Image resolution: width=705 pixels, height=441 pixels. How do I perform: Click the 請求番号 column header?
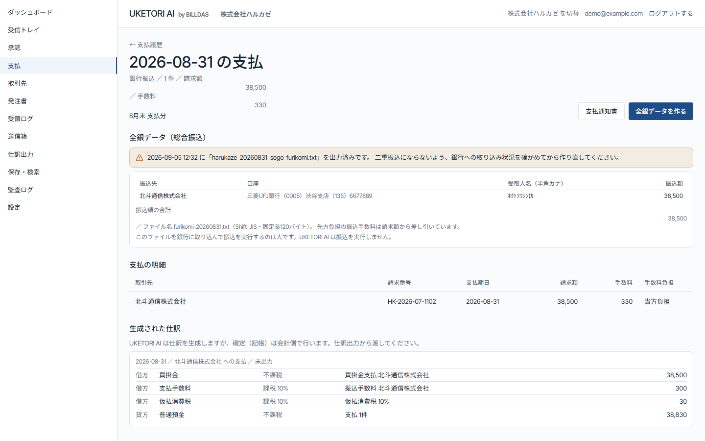tap(399, 283)
